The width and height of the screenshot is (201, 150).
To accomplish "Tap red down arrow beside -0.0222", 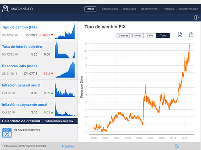I will [x=52, y=35].
